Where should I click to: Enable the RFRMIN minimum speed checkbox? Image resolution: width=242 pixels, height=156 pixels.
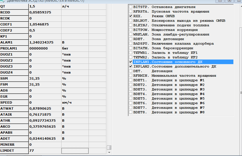[130, 76]
